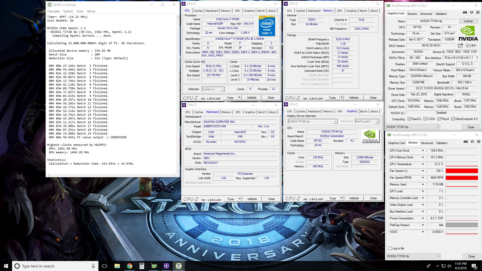Open the PerfCap Reason sensor dropdown
Image resolution: width=482 pixels, height=271 pixels.
(423, 225)
